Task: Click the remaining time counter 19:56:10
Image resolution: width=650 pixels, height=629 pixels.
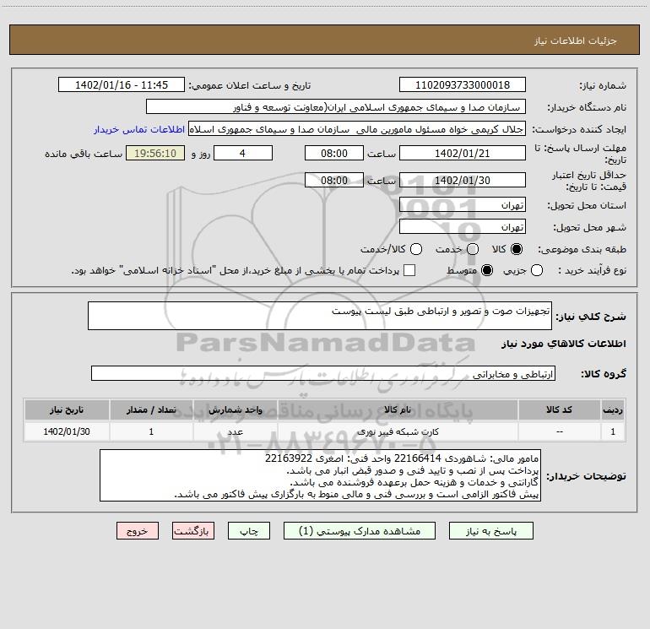Action: [155, 154]
